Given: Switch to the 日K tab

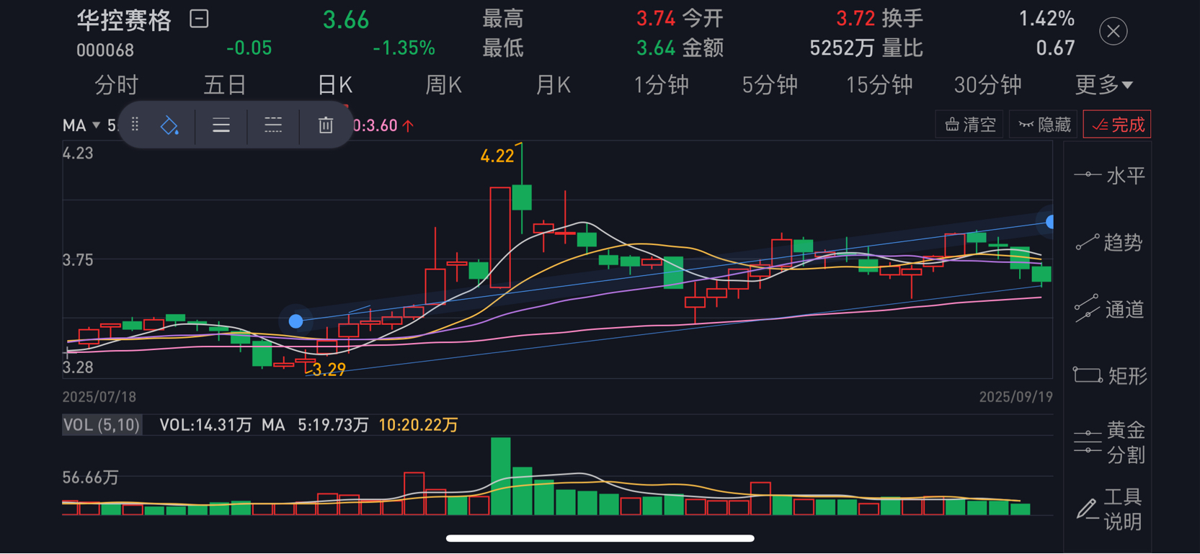Looking at the screenshot, I should click(335, 85).
